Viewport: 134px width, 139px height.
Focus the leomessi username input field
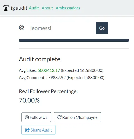(60, 28)
